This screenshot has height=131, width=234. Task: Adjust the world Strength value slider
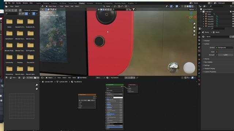pos(226,55)
